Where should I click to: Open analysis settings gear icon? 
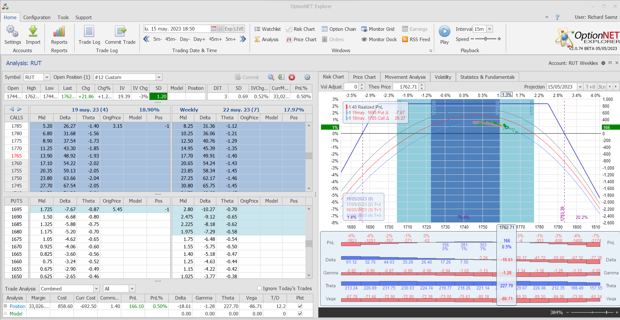coord(307,77)
